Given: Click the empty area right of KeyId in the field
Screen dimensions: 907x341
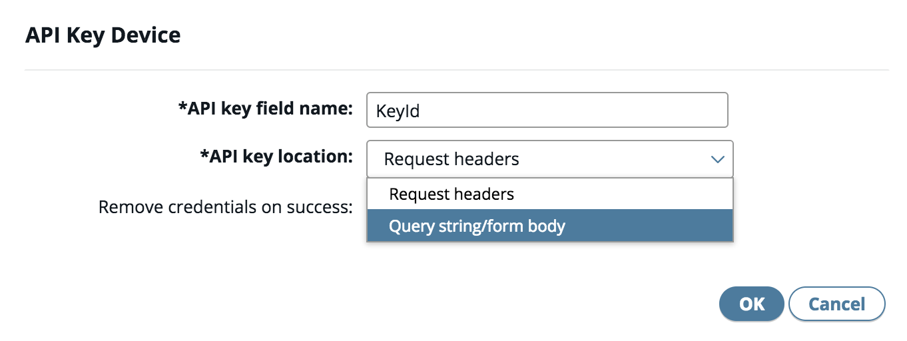Looking at the screenshot, I should pos(573,110).
